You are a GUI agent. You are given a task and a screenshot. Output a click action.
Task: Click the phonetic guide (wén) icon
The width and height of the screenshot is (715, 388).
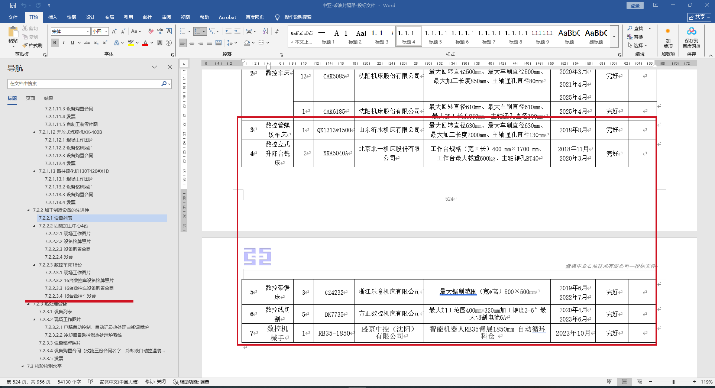tap(160, 32)
